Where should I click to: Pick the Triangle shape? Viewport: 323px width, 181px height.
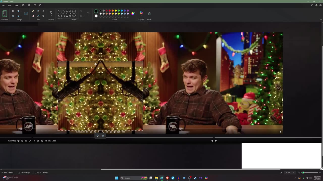(75, 11)
